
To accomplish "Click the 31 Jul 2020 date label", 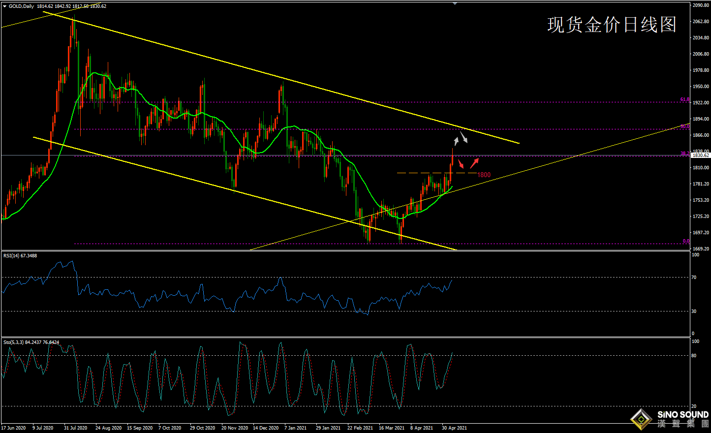I will tap(75, 428).
